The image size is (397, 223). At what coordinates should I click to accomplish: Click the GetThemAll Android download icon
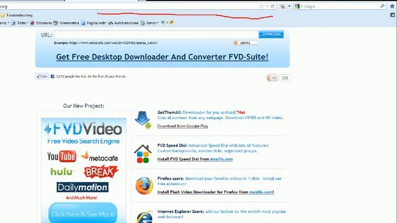tap(143, 120)
